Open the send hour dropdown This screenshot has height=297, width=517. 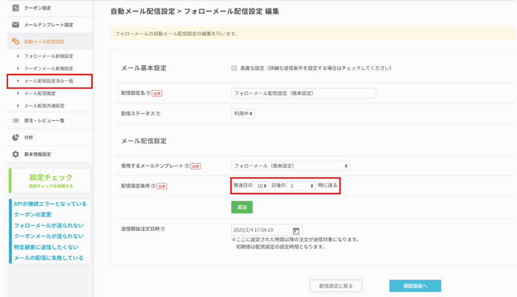(302, 186)
